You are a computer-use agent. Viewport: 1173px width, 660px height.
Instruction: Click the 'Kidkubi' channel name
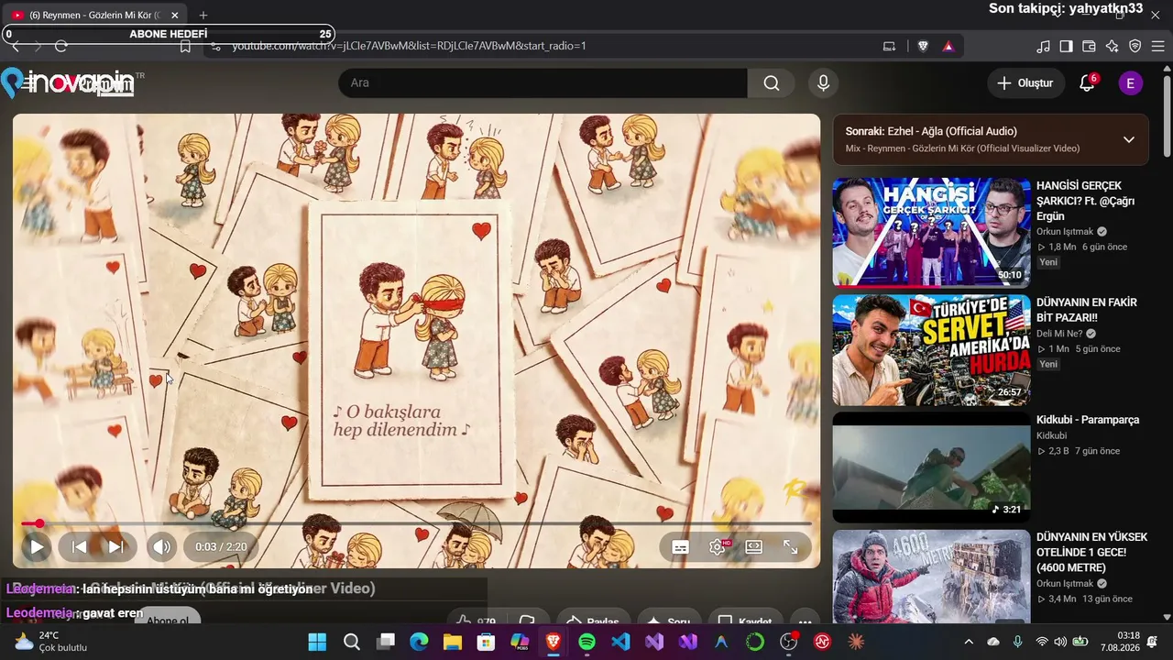pos(1052,435)
